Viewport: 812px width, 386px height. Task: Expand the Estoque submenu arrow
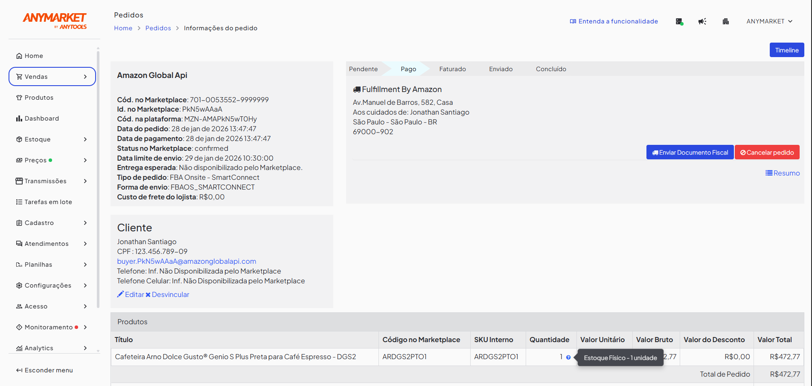click(x=85, y=139)
